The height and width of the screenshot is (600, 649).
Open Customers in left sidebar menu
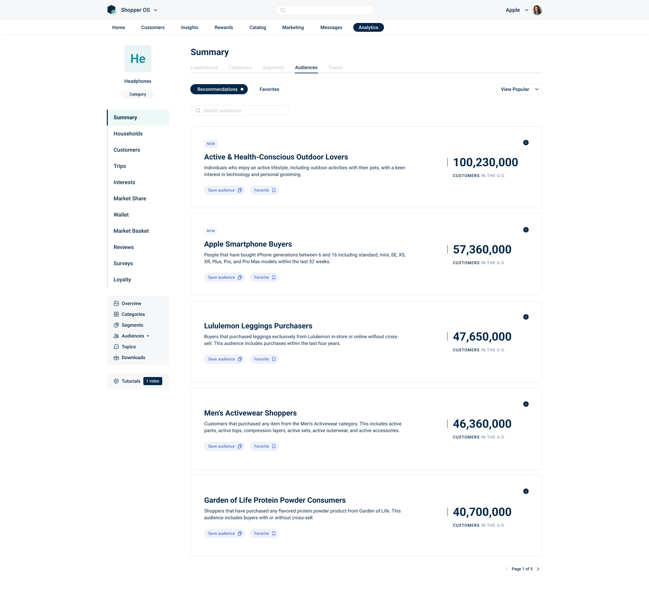point(138,150)
